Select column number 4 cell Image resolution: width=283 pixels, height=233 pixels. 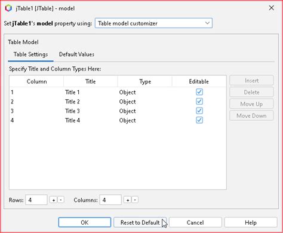coord(36,120)
